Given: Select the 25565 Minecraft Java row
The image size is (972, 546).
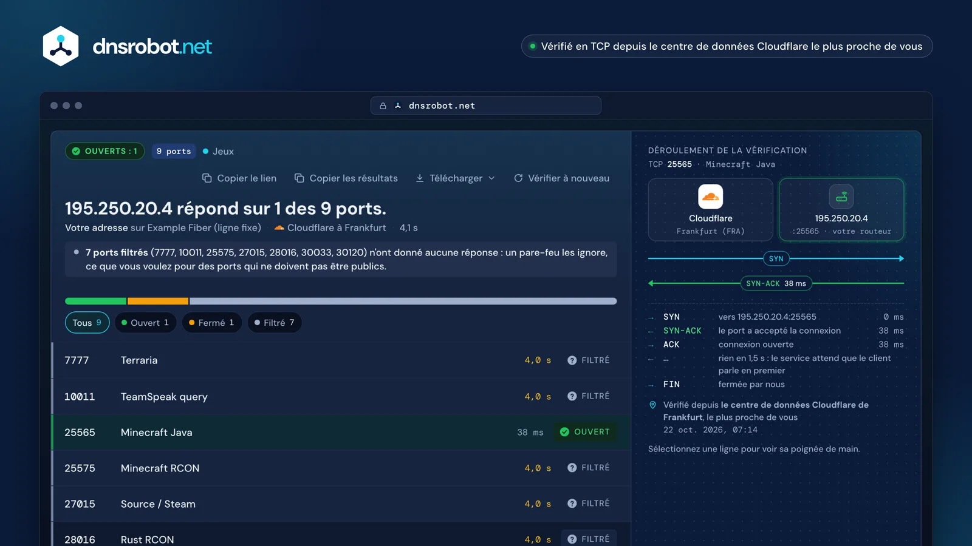Looking at the screenshot, I should pyautogui.click(x=341, y=432).
